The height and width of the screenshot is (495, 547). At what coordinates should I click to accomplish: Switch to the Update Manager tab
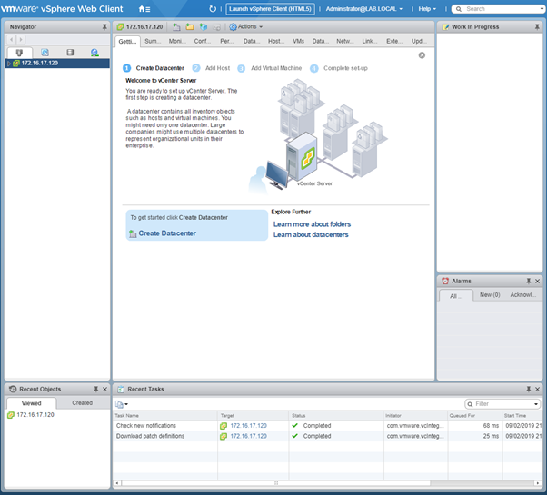pos(419,41)
